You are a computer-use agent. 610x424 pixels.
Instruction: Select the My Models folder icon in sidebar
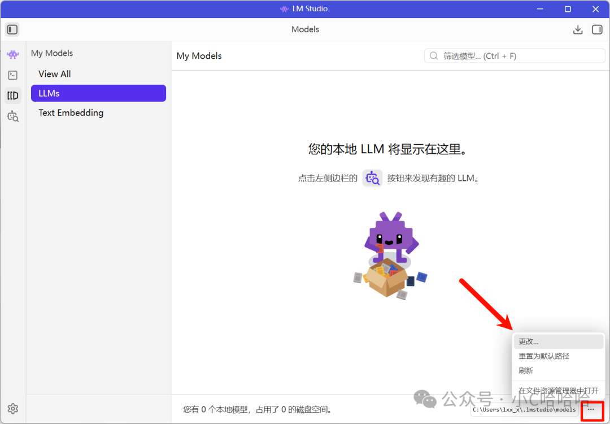point(13,96)
